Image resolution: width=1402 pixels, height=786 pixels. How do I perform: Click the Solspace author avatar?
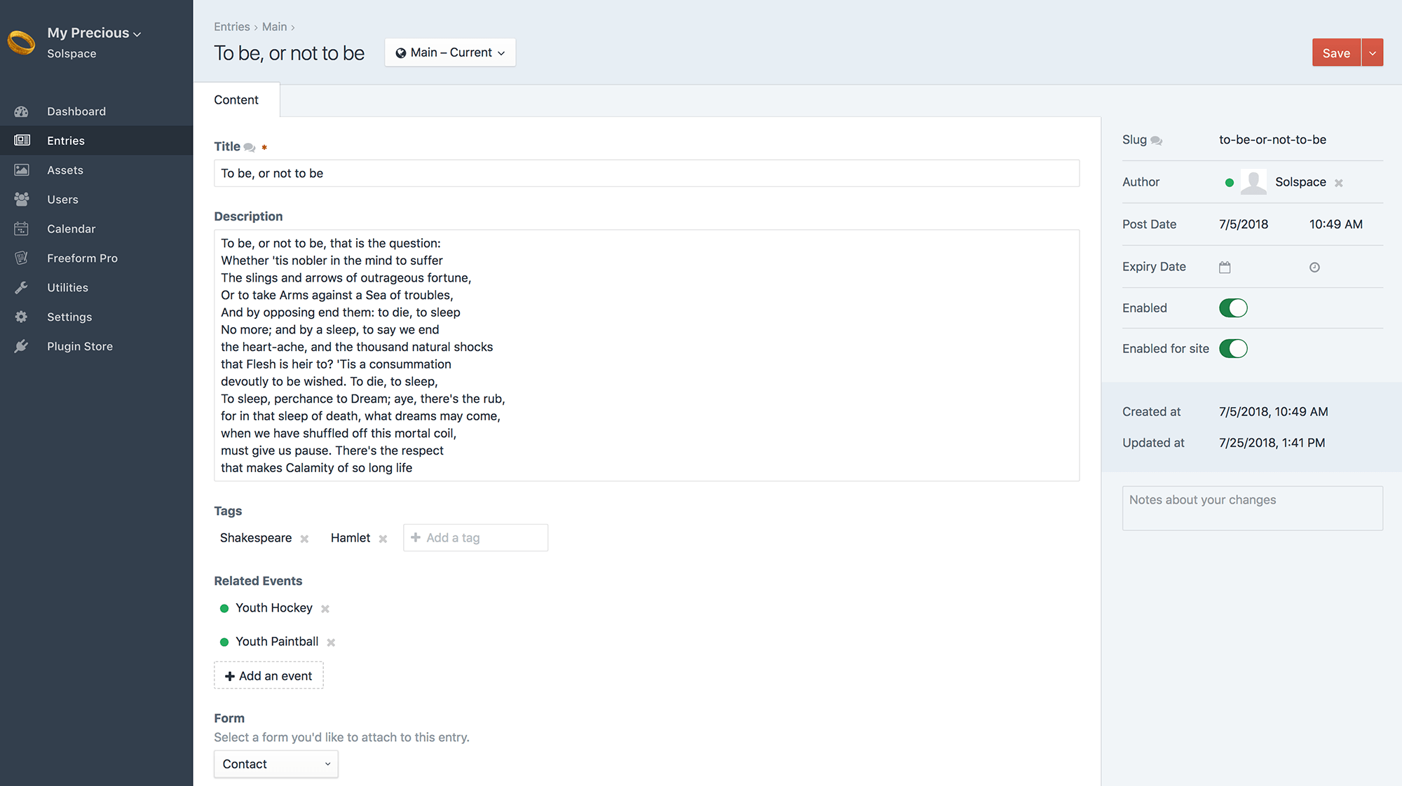(x=1253, y=182)
